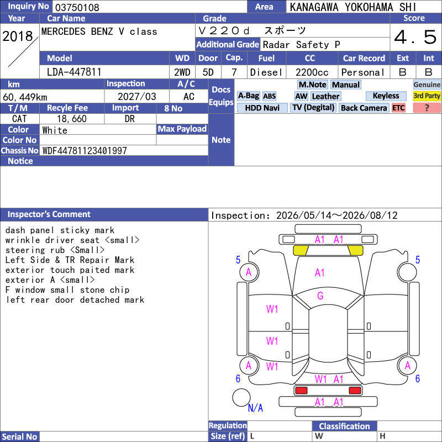Click the Regulation header

tap(228, 425)
